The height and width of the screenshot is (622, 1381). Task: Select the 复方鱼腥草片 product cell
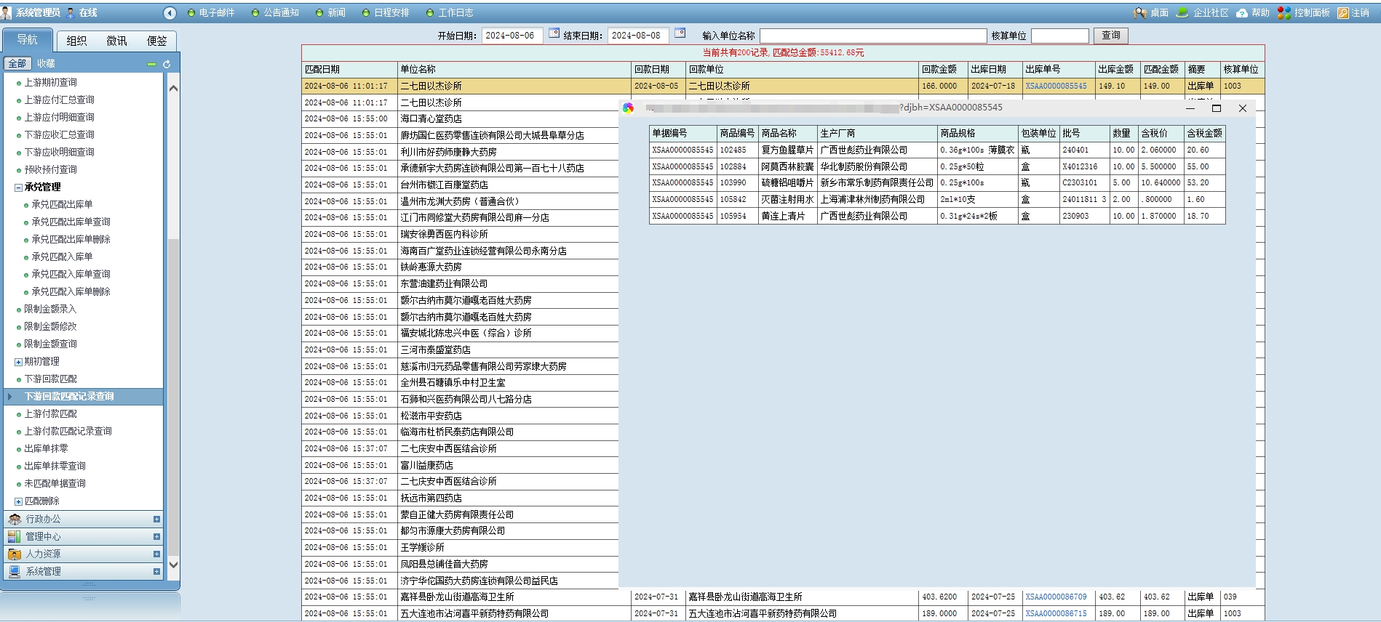pos(788,150)
